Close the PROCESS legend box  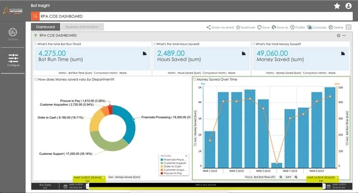tap(187, 156)
